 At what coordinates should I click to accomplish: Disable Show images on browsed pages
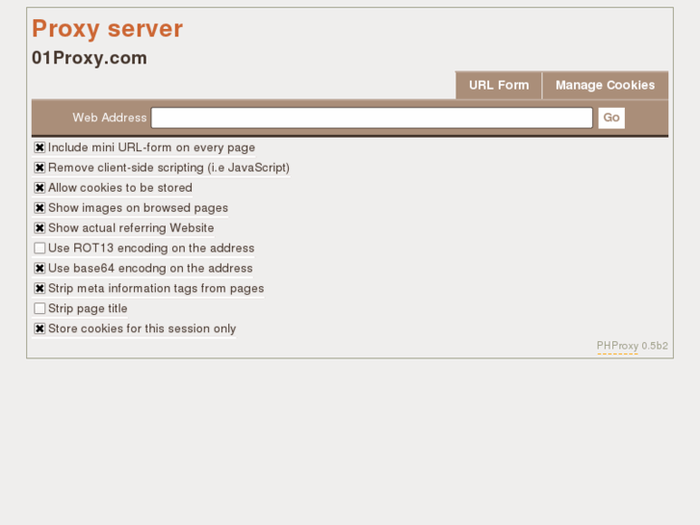click(x=39, y=208)
